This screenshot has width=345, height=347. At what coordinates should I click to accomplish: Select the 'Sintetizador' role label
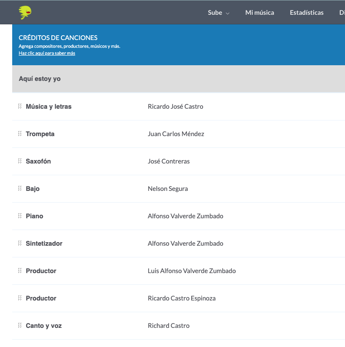point(44,244)
